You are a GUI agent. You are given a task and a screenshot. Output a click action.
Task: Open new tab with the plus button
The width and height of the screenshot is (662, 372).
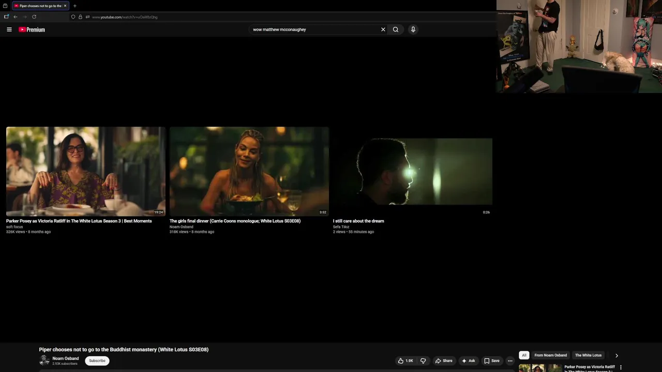coord(74,6)
